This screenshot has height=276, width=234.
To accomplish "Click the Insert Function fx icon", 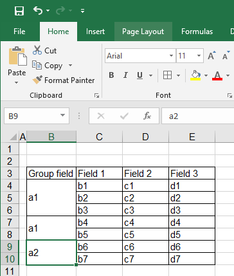I will click(x=147, y=116).
